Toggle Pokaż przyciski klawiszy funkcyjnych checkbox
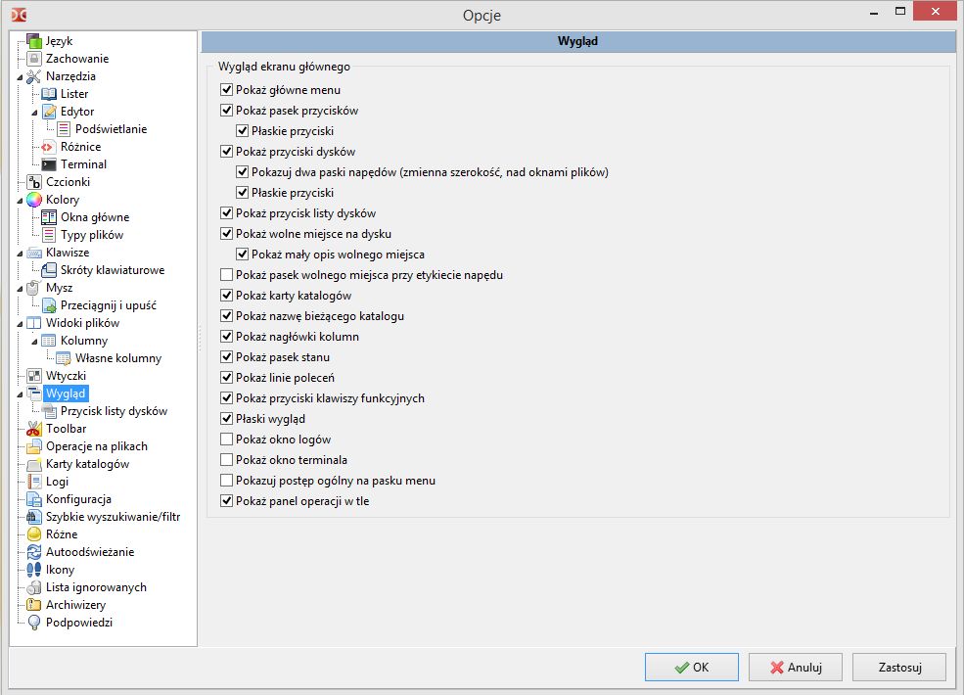The height and width of the screenshot is (695, 964). click(x=226, y=398)
